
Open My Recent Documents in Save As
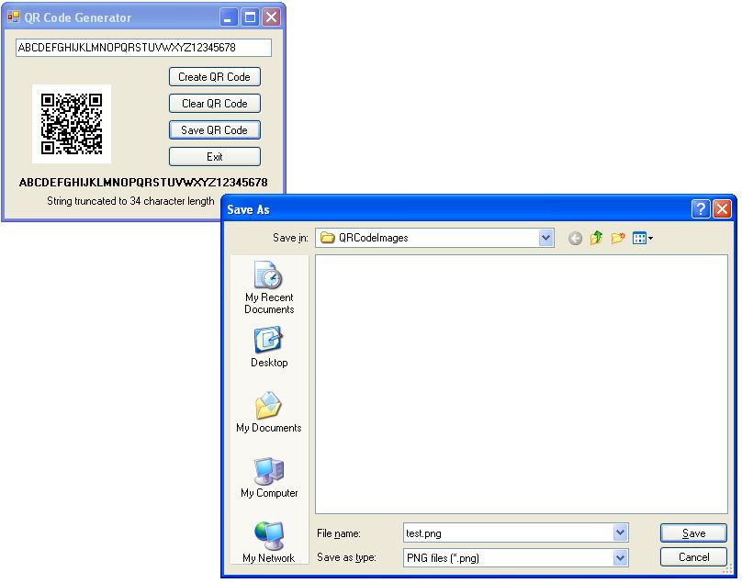[269, 287]
